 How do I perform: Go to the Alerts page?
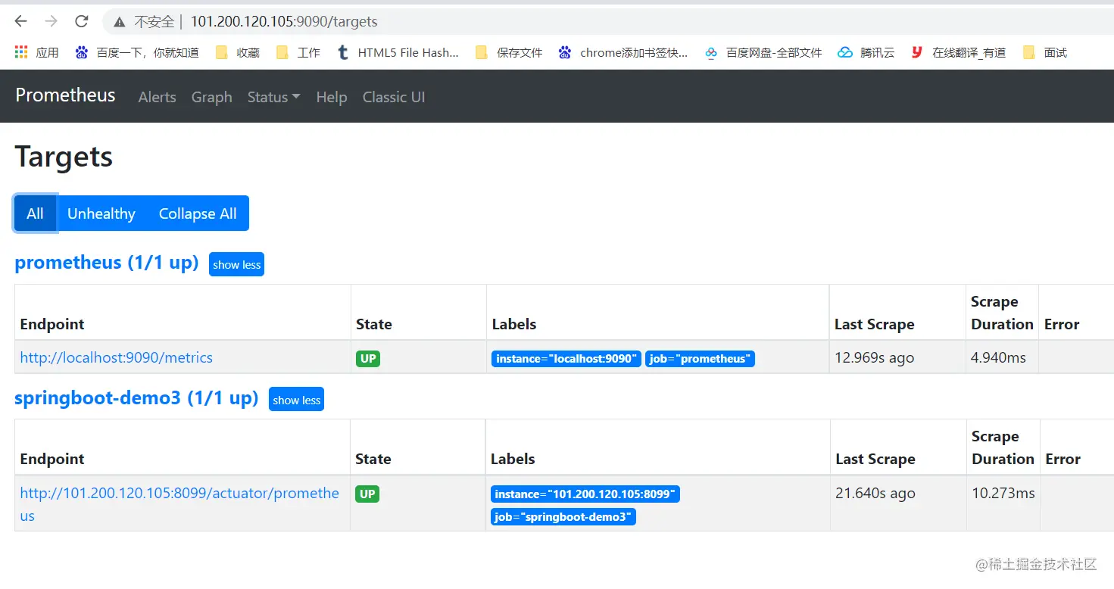coord(157,97)
